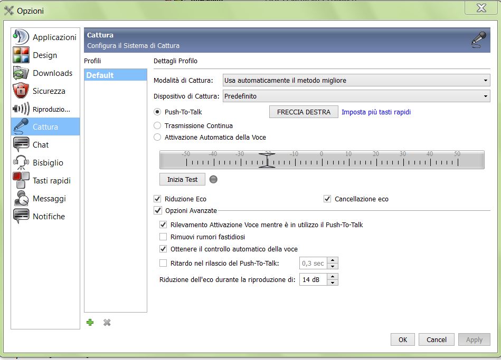Select the Chat speech-bubble icon

click(21, 145)
